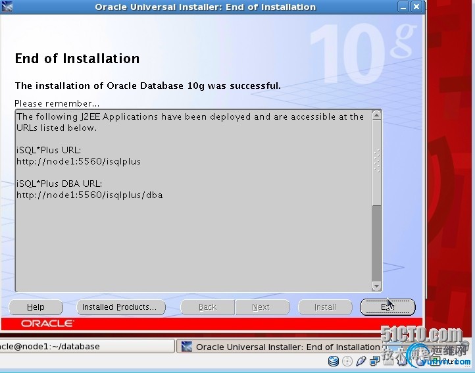Viewport: 475px width, 373px height.
Task: Click the scrollbar down arrow
Action: pyautogui.click(x=376, y=286)
